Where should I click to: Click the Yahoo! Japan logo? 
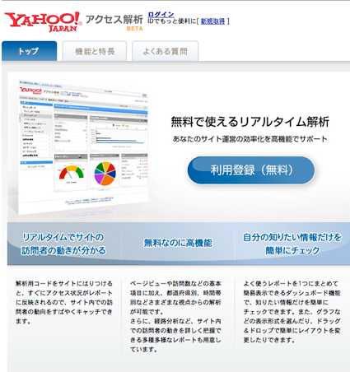tap(43, 22)
